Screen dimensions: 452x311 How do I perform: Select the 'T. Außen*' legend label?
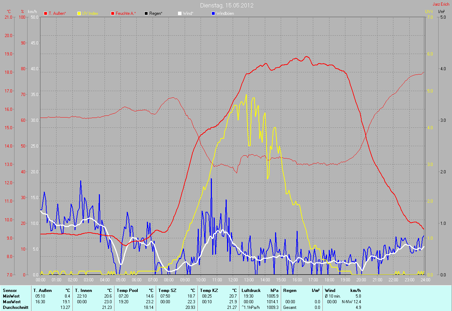57,13
